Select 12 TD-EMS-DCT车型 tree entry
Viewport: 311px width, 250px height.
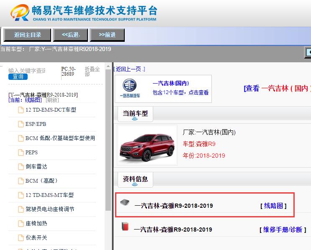pos(51,110)
